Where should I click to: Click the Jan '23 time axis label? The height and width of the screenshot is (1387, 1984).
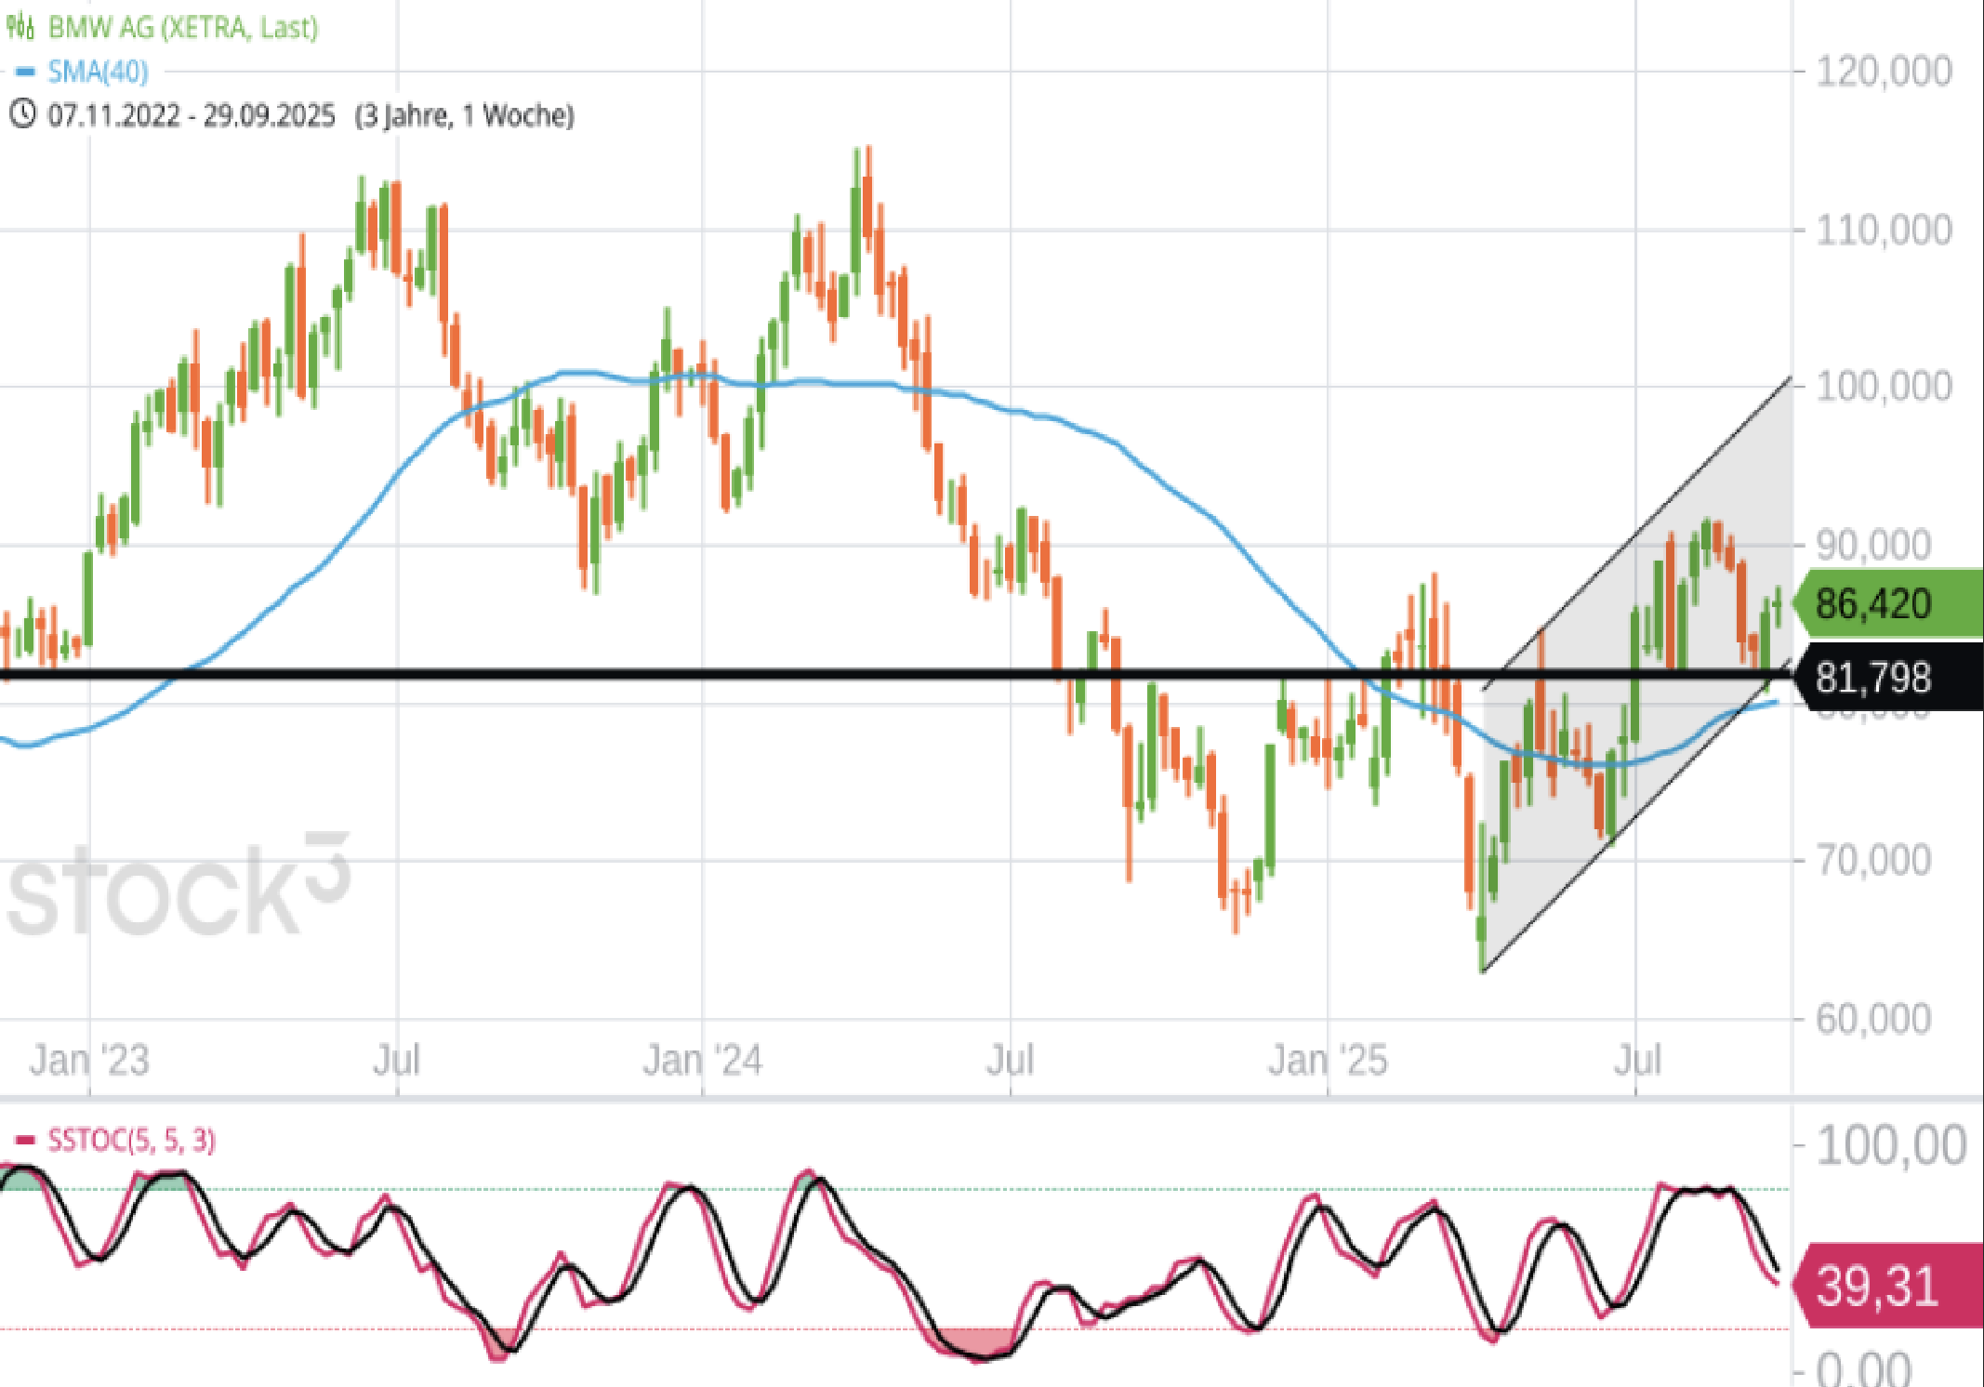click(x=89, y=1060)
